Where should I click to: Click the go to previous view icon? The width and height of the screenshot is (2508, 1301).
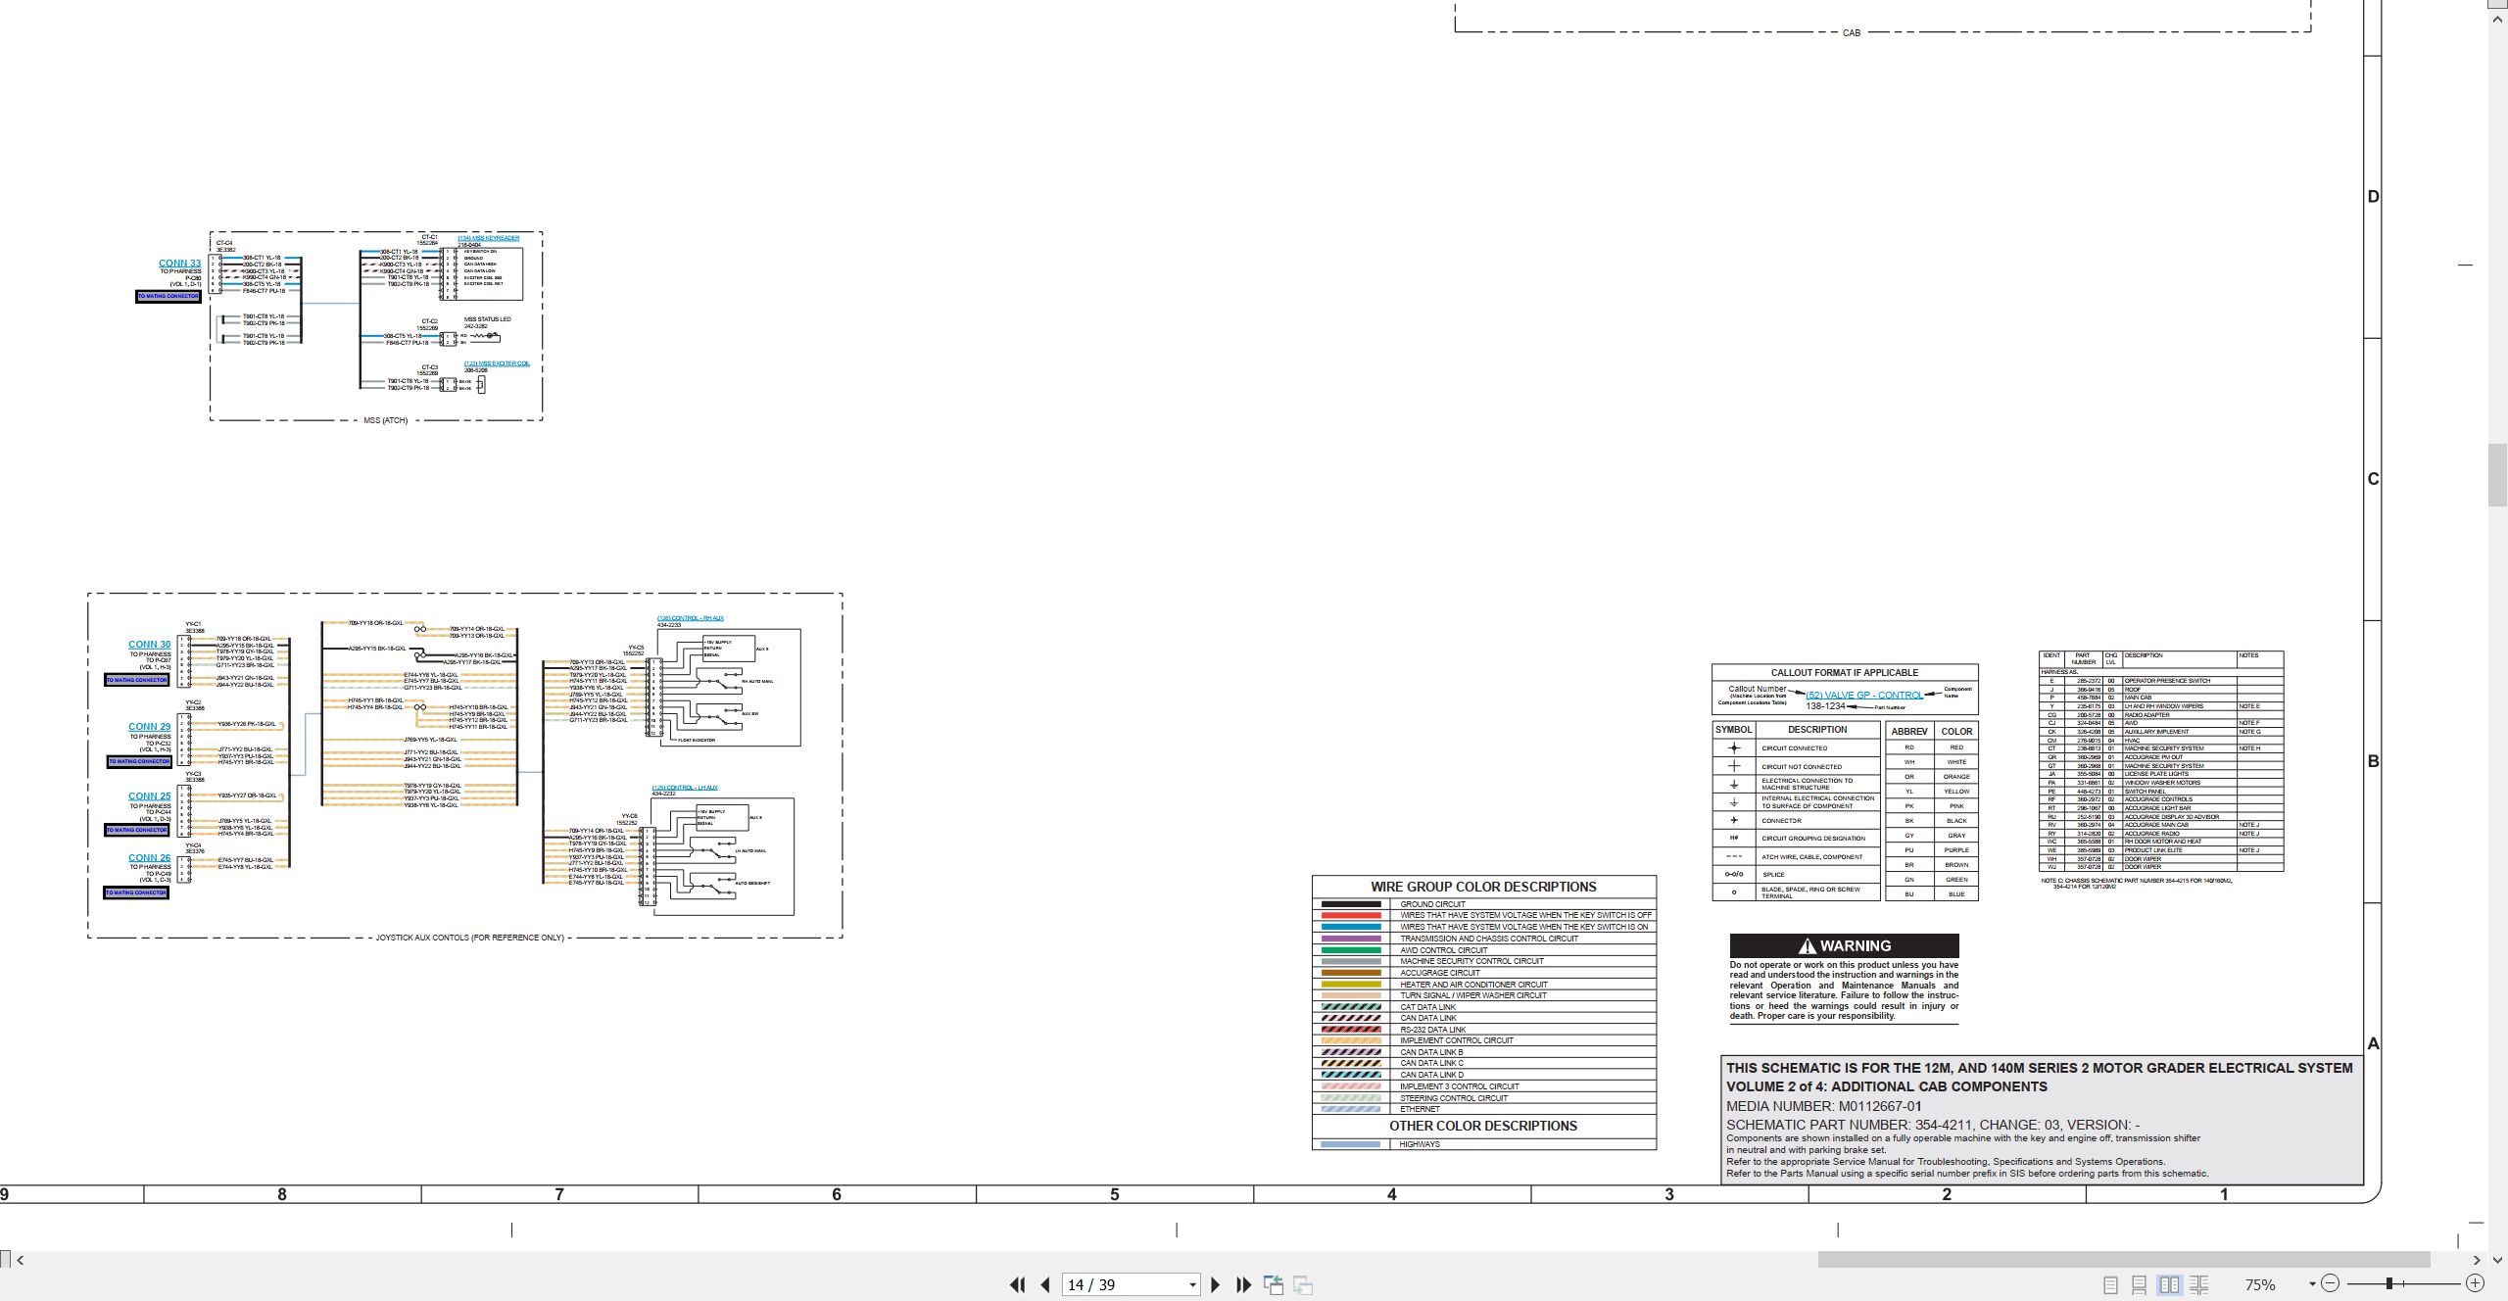(x=1274, y=1284)
